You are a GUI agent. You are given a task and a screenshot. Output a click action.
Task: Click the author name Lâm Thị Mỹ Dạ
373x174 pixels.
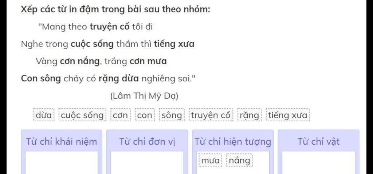click(x=144, y=96)
